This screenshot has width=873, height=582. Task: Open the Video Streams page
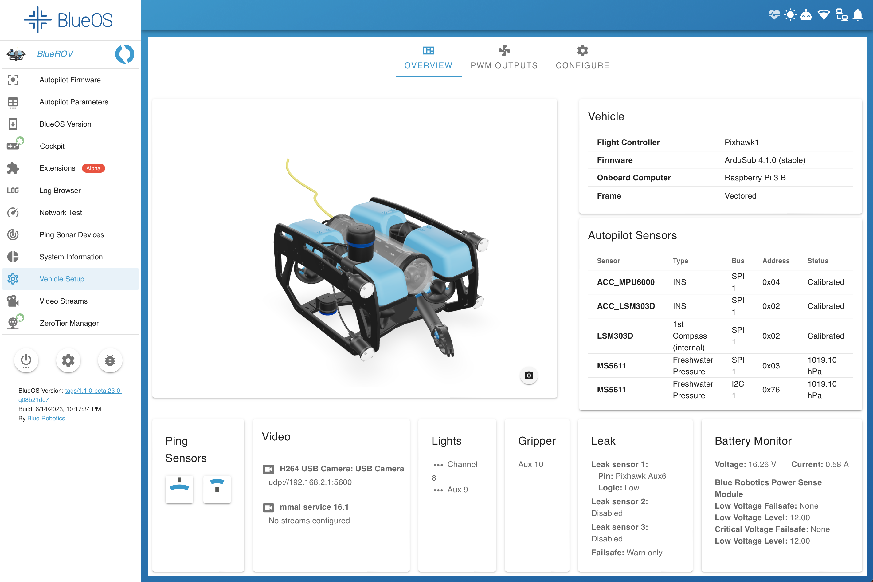(x=70, y=301)
